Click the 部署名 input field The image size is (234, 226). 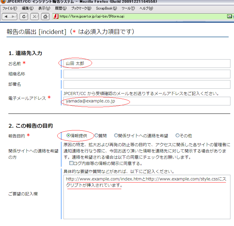[x=147, y=84]
